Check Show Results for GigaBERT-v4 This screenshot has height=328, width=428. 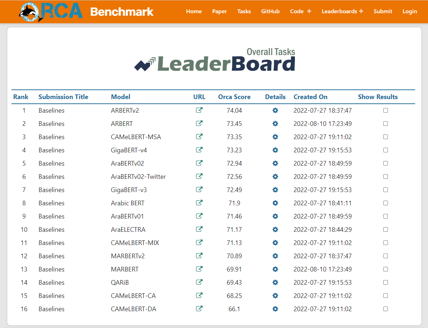pyautogui.click(x=385, y=150)
